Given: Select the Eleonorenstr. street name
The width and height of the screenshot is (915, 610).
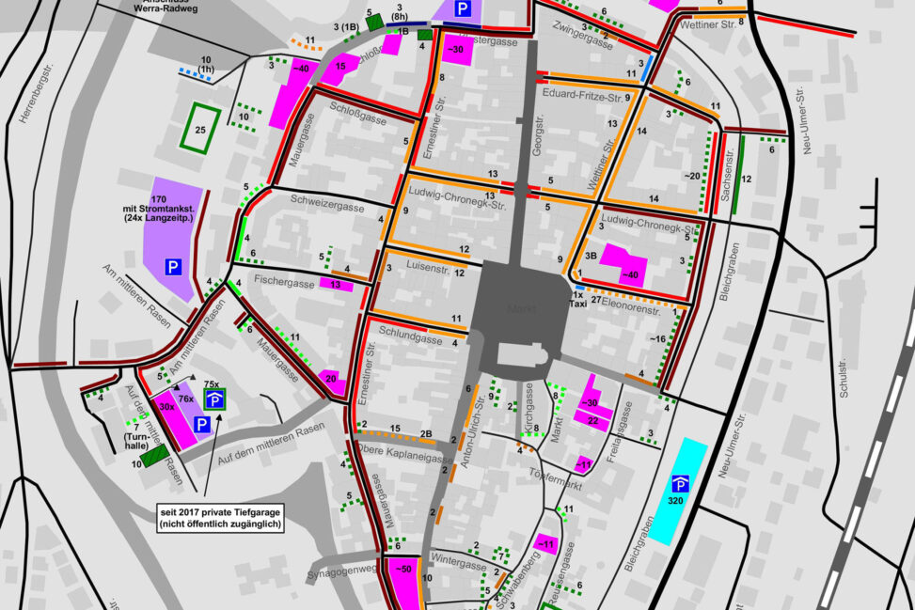Looking at the screenshot, I should click(634, 304).
